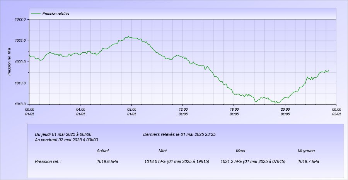This screenshot has height=180, width=348.
Task: Click the 1019.0 y-axis label
Action: tap(20, 83)
